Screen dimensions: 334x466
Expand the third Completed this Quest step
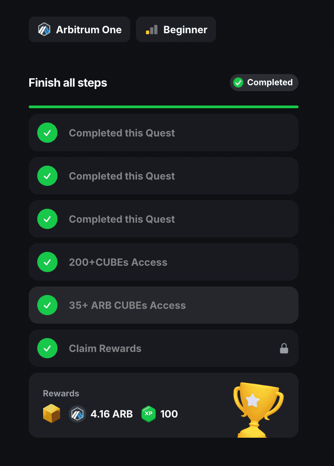click(x=163, y=219)
